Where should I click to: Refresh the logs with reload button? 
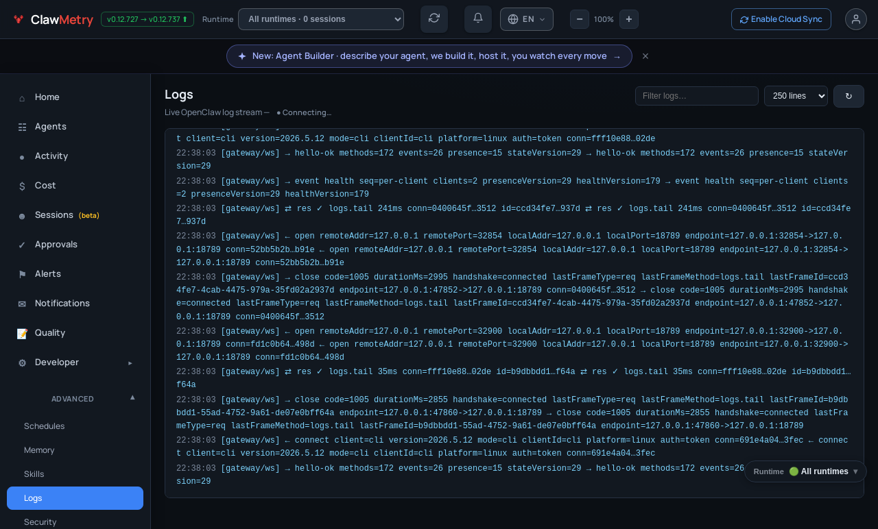pyautogui.click(x=849, y=96)
